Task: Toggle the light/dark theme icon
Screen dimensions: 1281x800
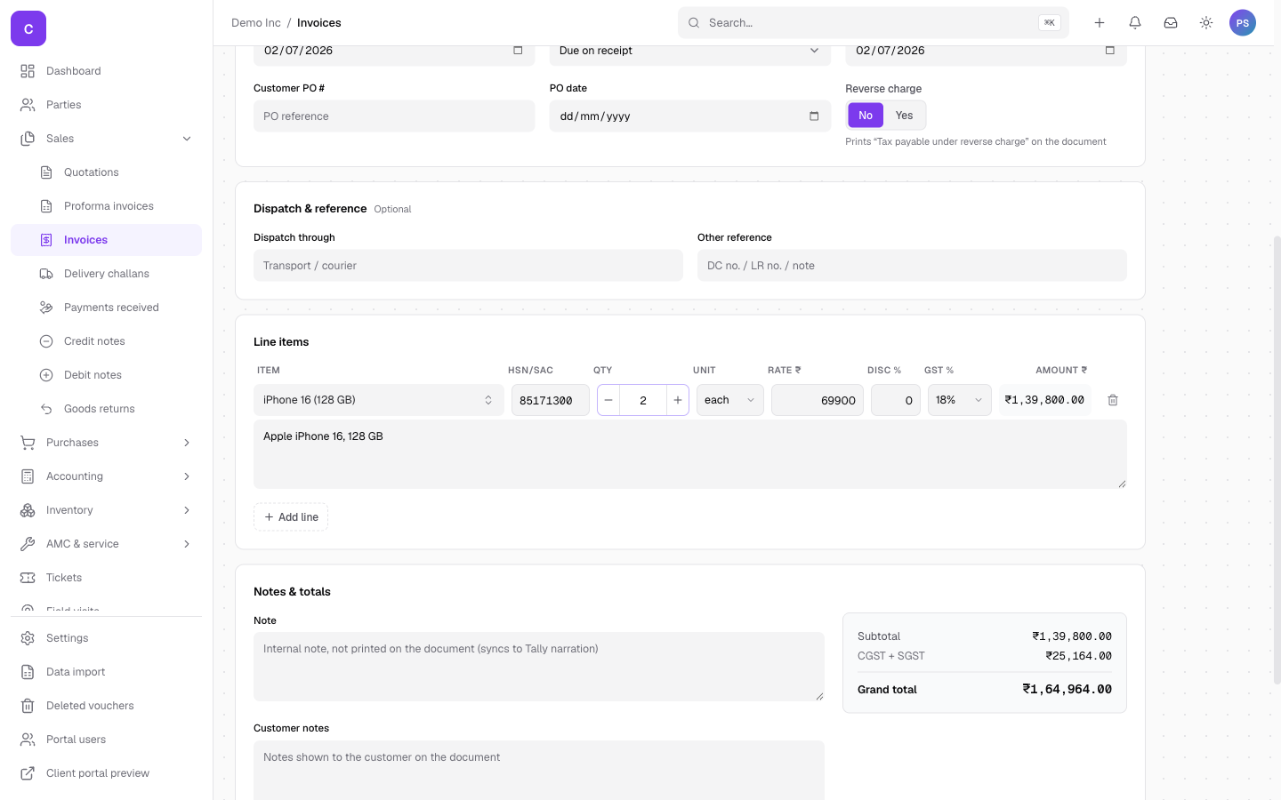Action: click(x=1206, y=23)
